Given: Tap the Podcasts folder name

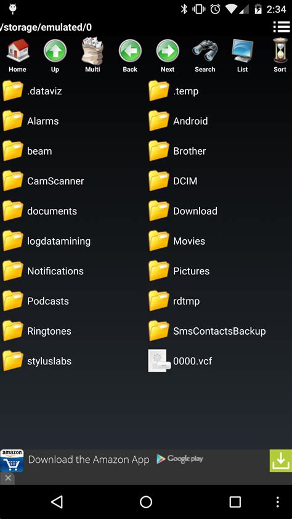Looking at the screenshot, I should click(48, 301).
